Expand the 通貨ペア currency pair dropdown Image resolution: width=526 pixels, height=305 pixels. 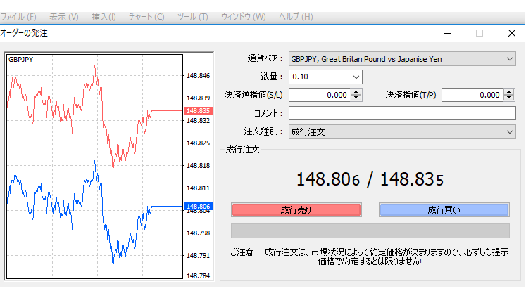(x=509, y=59)
